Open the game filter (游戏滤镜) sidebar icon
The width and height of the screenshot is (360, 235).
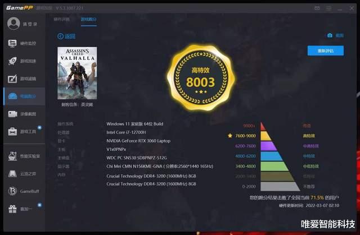12,79
